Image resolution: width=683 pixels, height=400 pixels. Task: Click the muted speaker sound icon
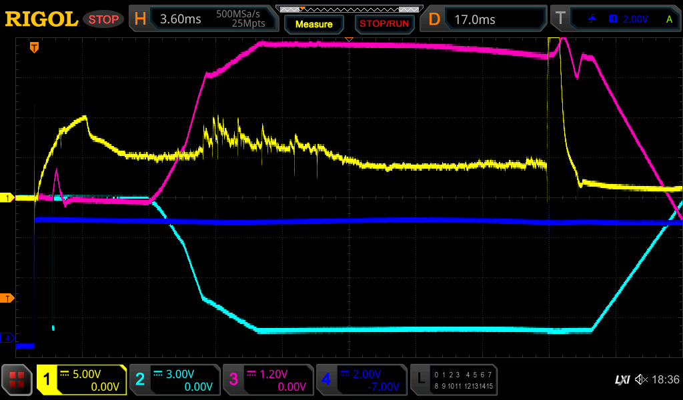[x=641, y=380]
